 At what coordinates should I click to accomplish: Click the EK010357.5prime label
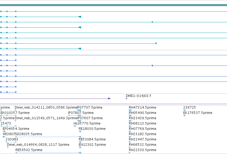(x=15, y=113)
